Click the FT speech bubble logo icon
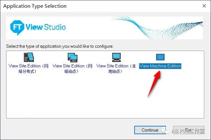 [x=16, y=27]
